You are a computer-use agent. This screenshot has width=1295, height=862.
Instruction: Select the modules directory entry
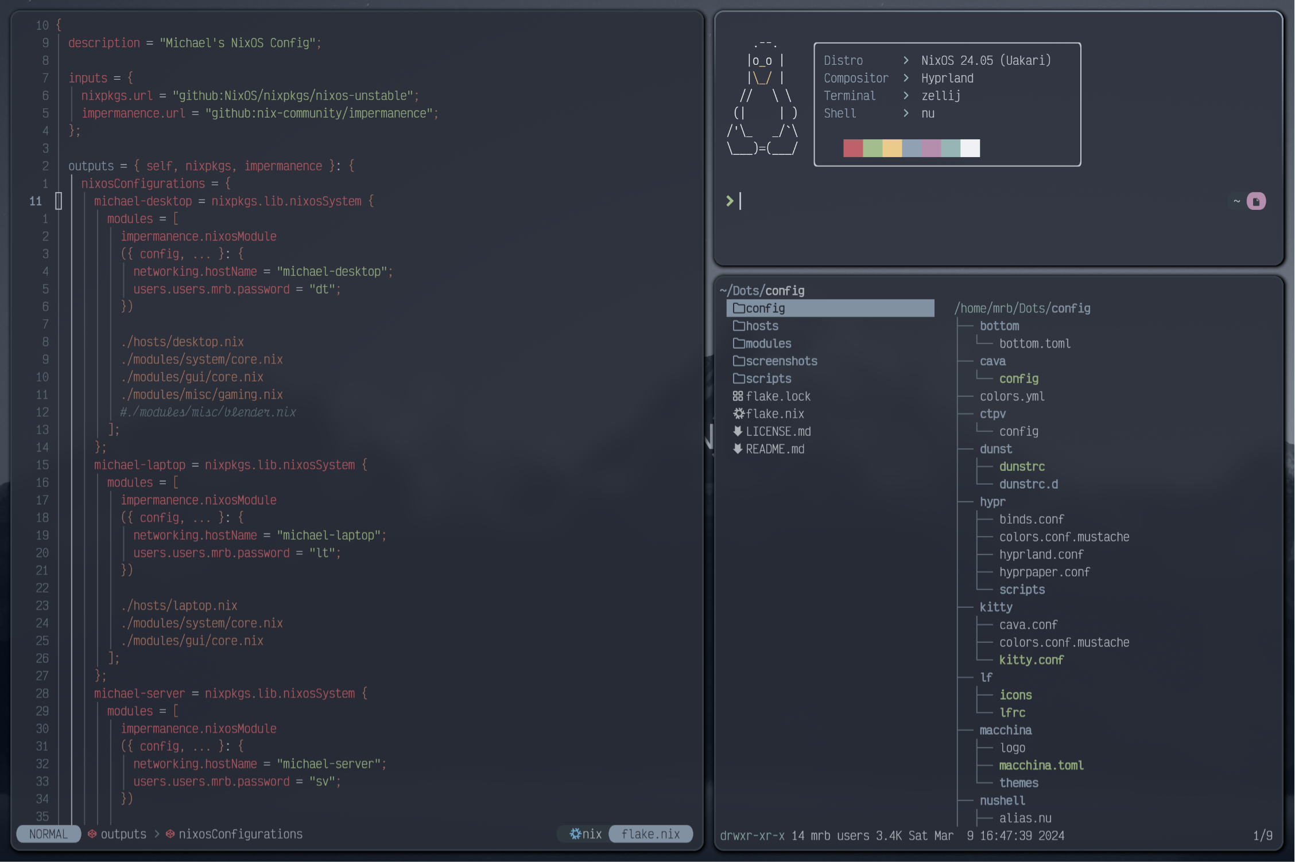click(x=768, y=344)
